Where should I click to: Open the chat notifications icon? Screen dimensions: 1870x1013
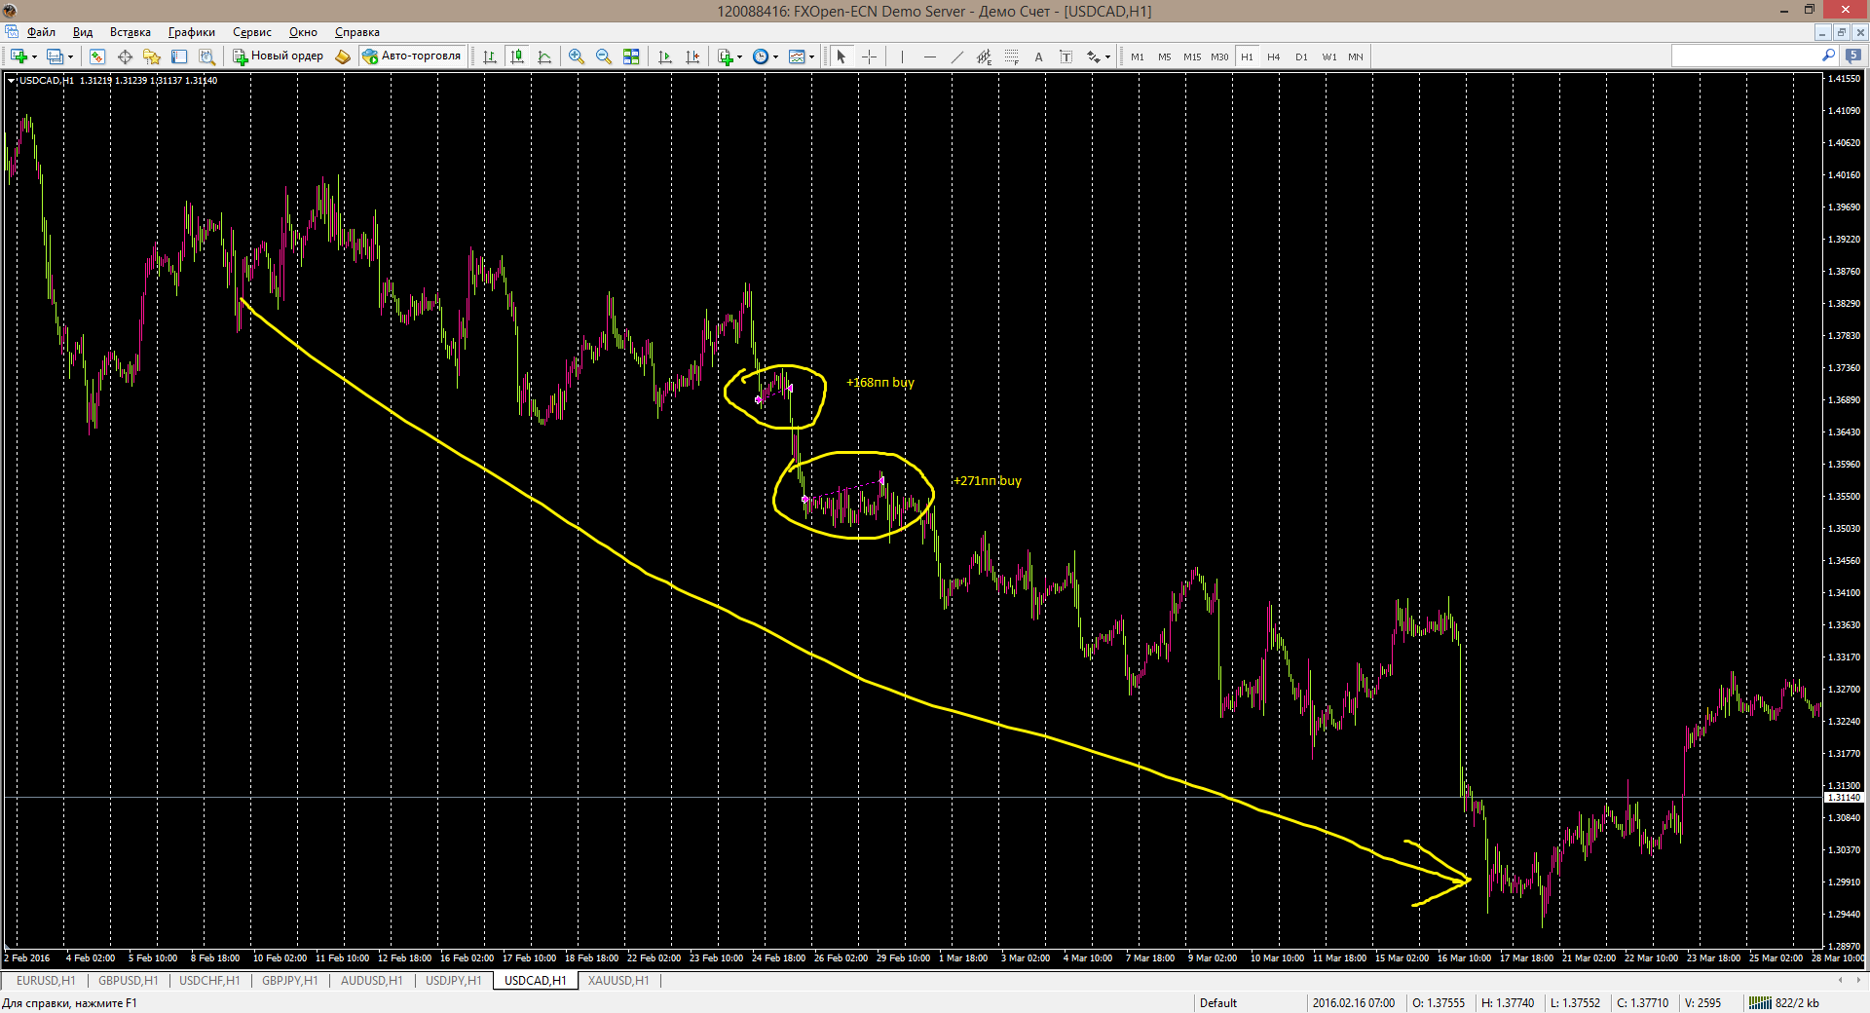click(1853, 56)
